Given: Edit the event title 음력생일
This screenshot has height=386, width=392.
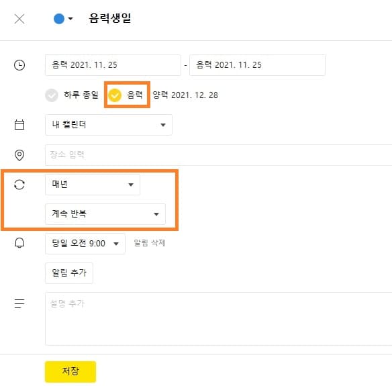Looking at the screenshot, I should (x=110, y=18).
